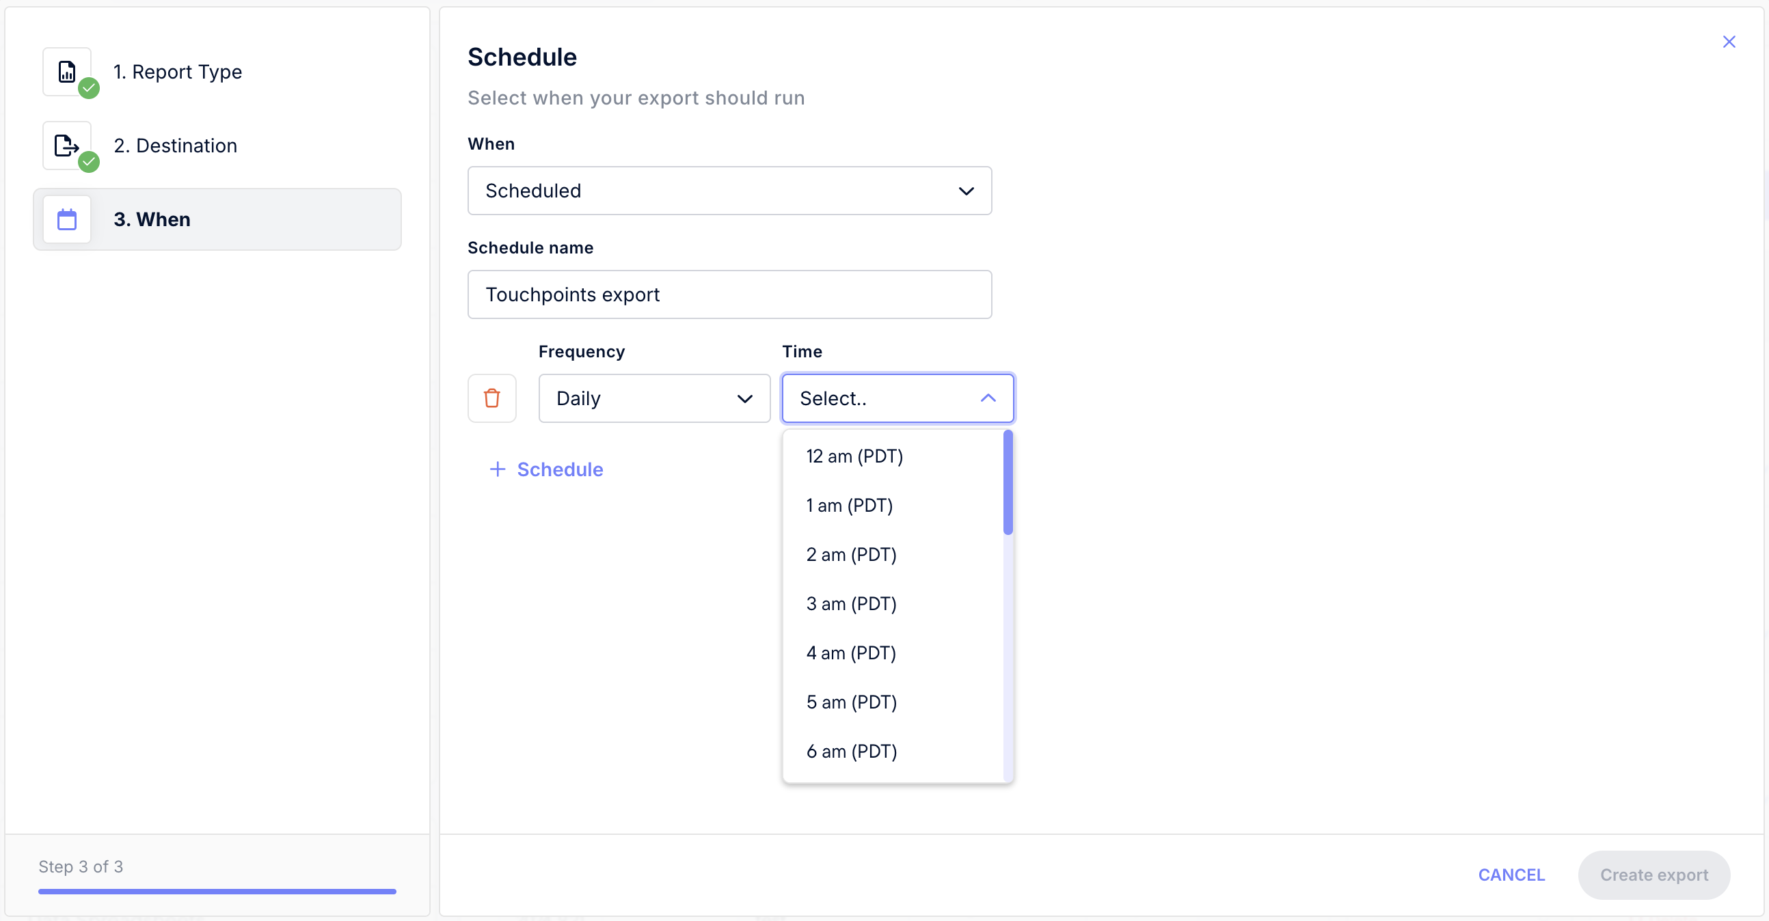Go to step 2. Destination

tap(175, 146)
